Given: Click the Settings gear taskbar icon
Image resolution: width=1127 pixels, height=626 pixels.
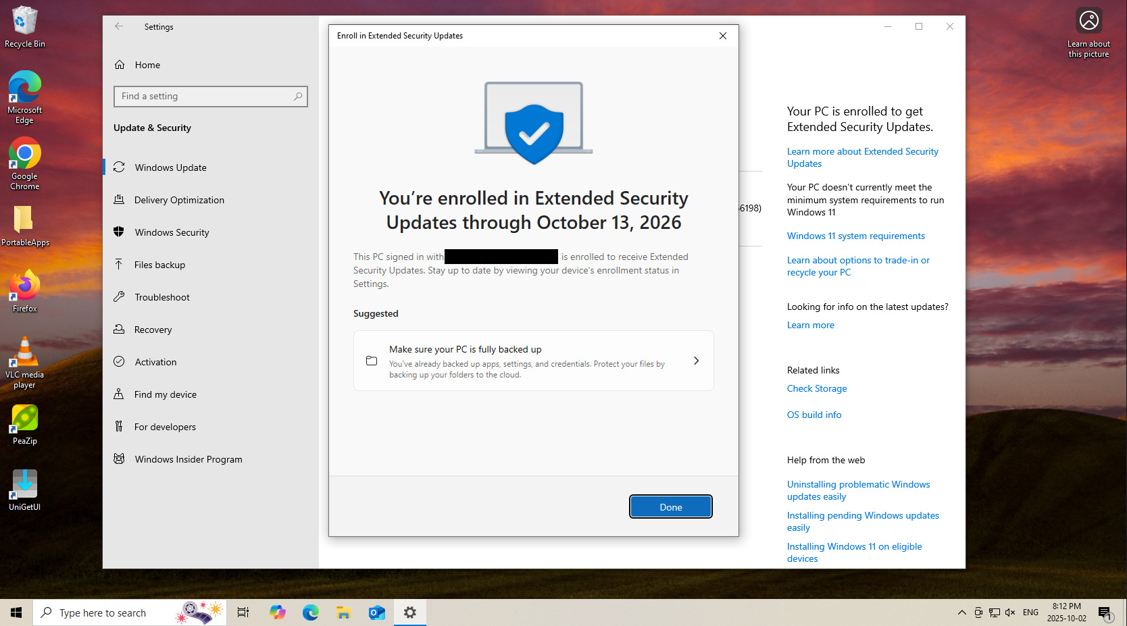Looking at the screenshot, I should (409, 612).
